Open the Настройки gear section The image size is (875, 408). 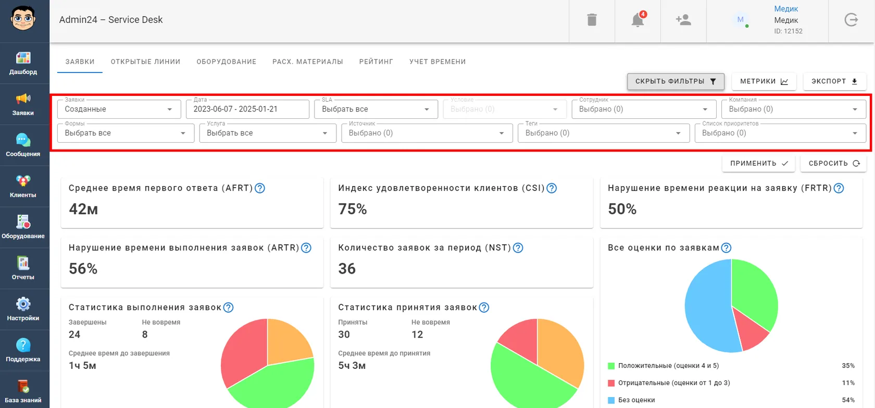24,310
